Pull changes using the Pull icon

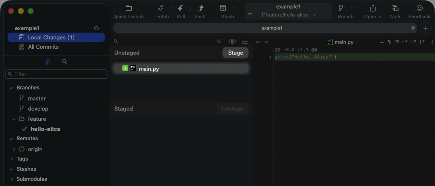pyautogui.click(x=181, y=8)
